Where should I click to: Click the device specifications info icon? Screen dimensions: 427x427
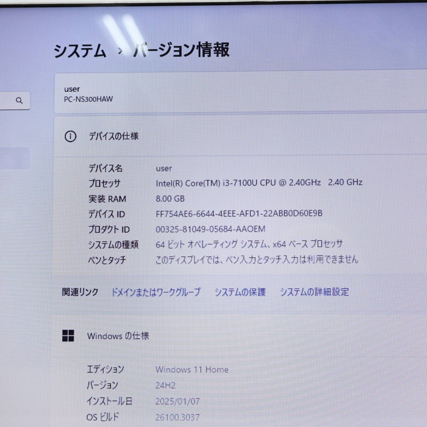click(70, 136)
